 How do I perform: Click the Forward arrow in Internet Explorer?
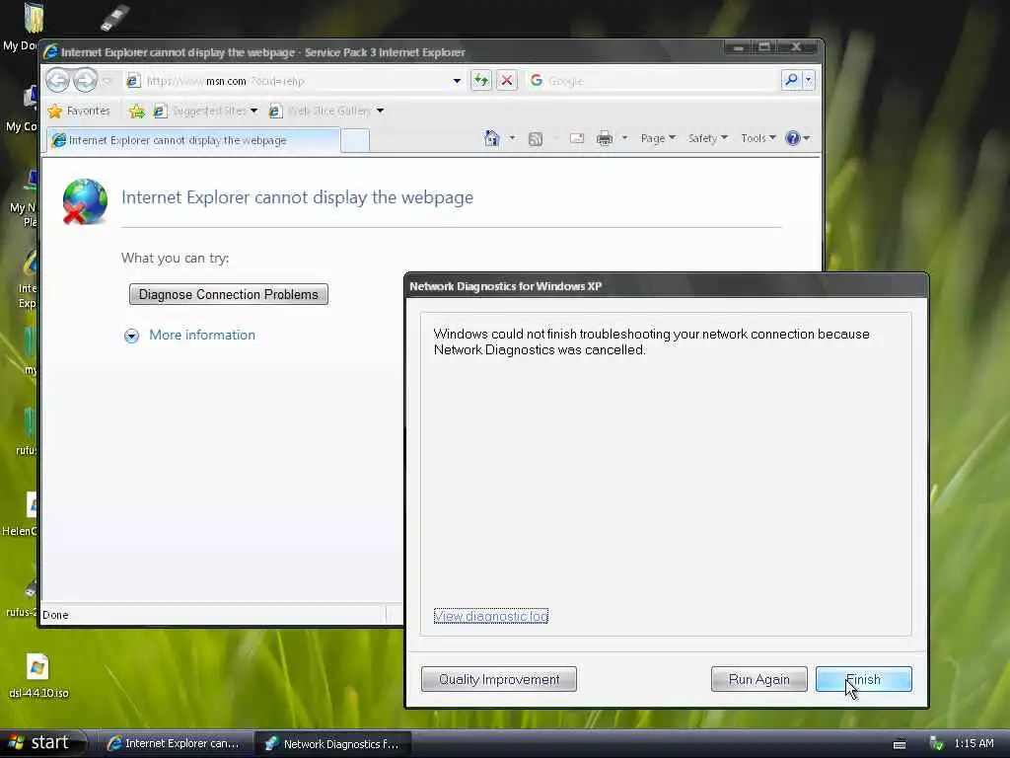85,81
